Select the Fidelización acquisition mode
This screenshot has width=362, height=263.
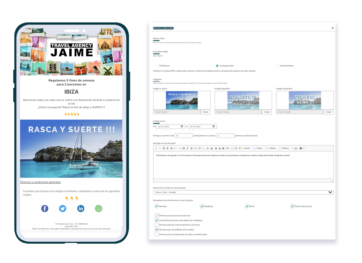pyautogui.click(x=157, y=66)
